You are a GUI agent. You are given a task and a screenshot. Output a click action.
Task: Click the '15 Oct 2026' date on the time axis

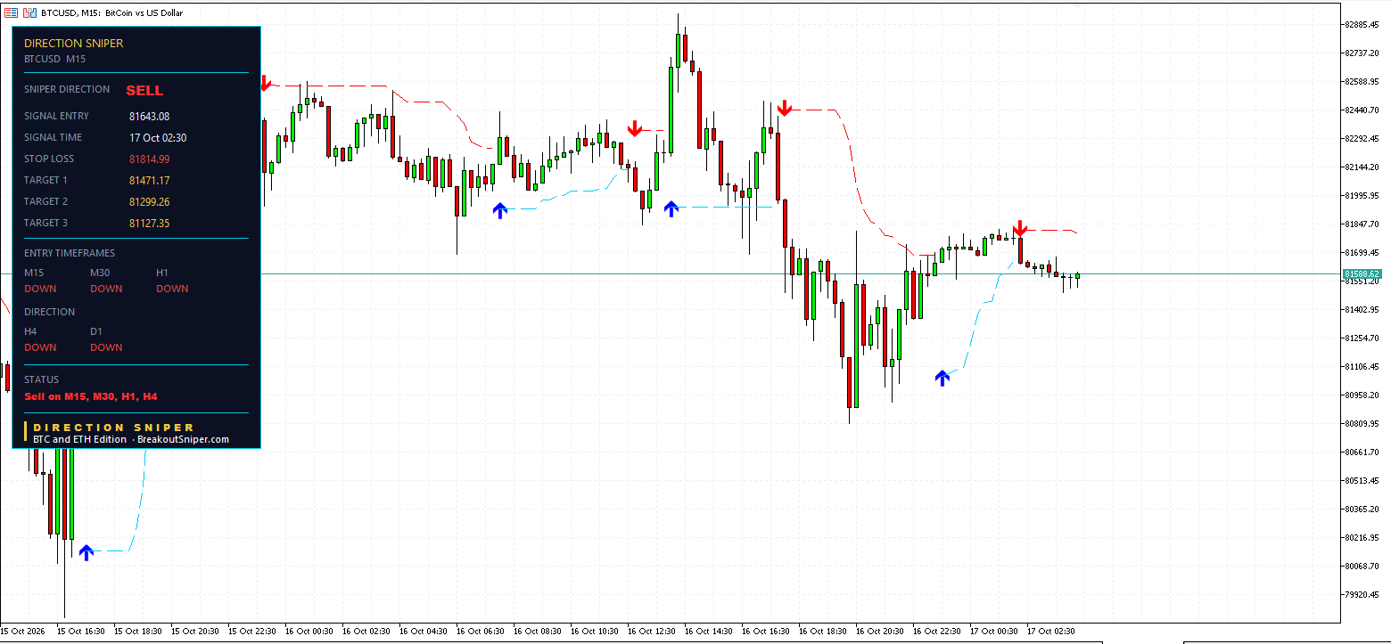[x=24, y=632]
